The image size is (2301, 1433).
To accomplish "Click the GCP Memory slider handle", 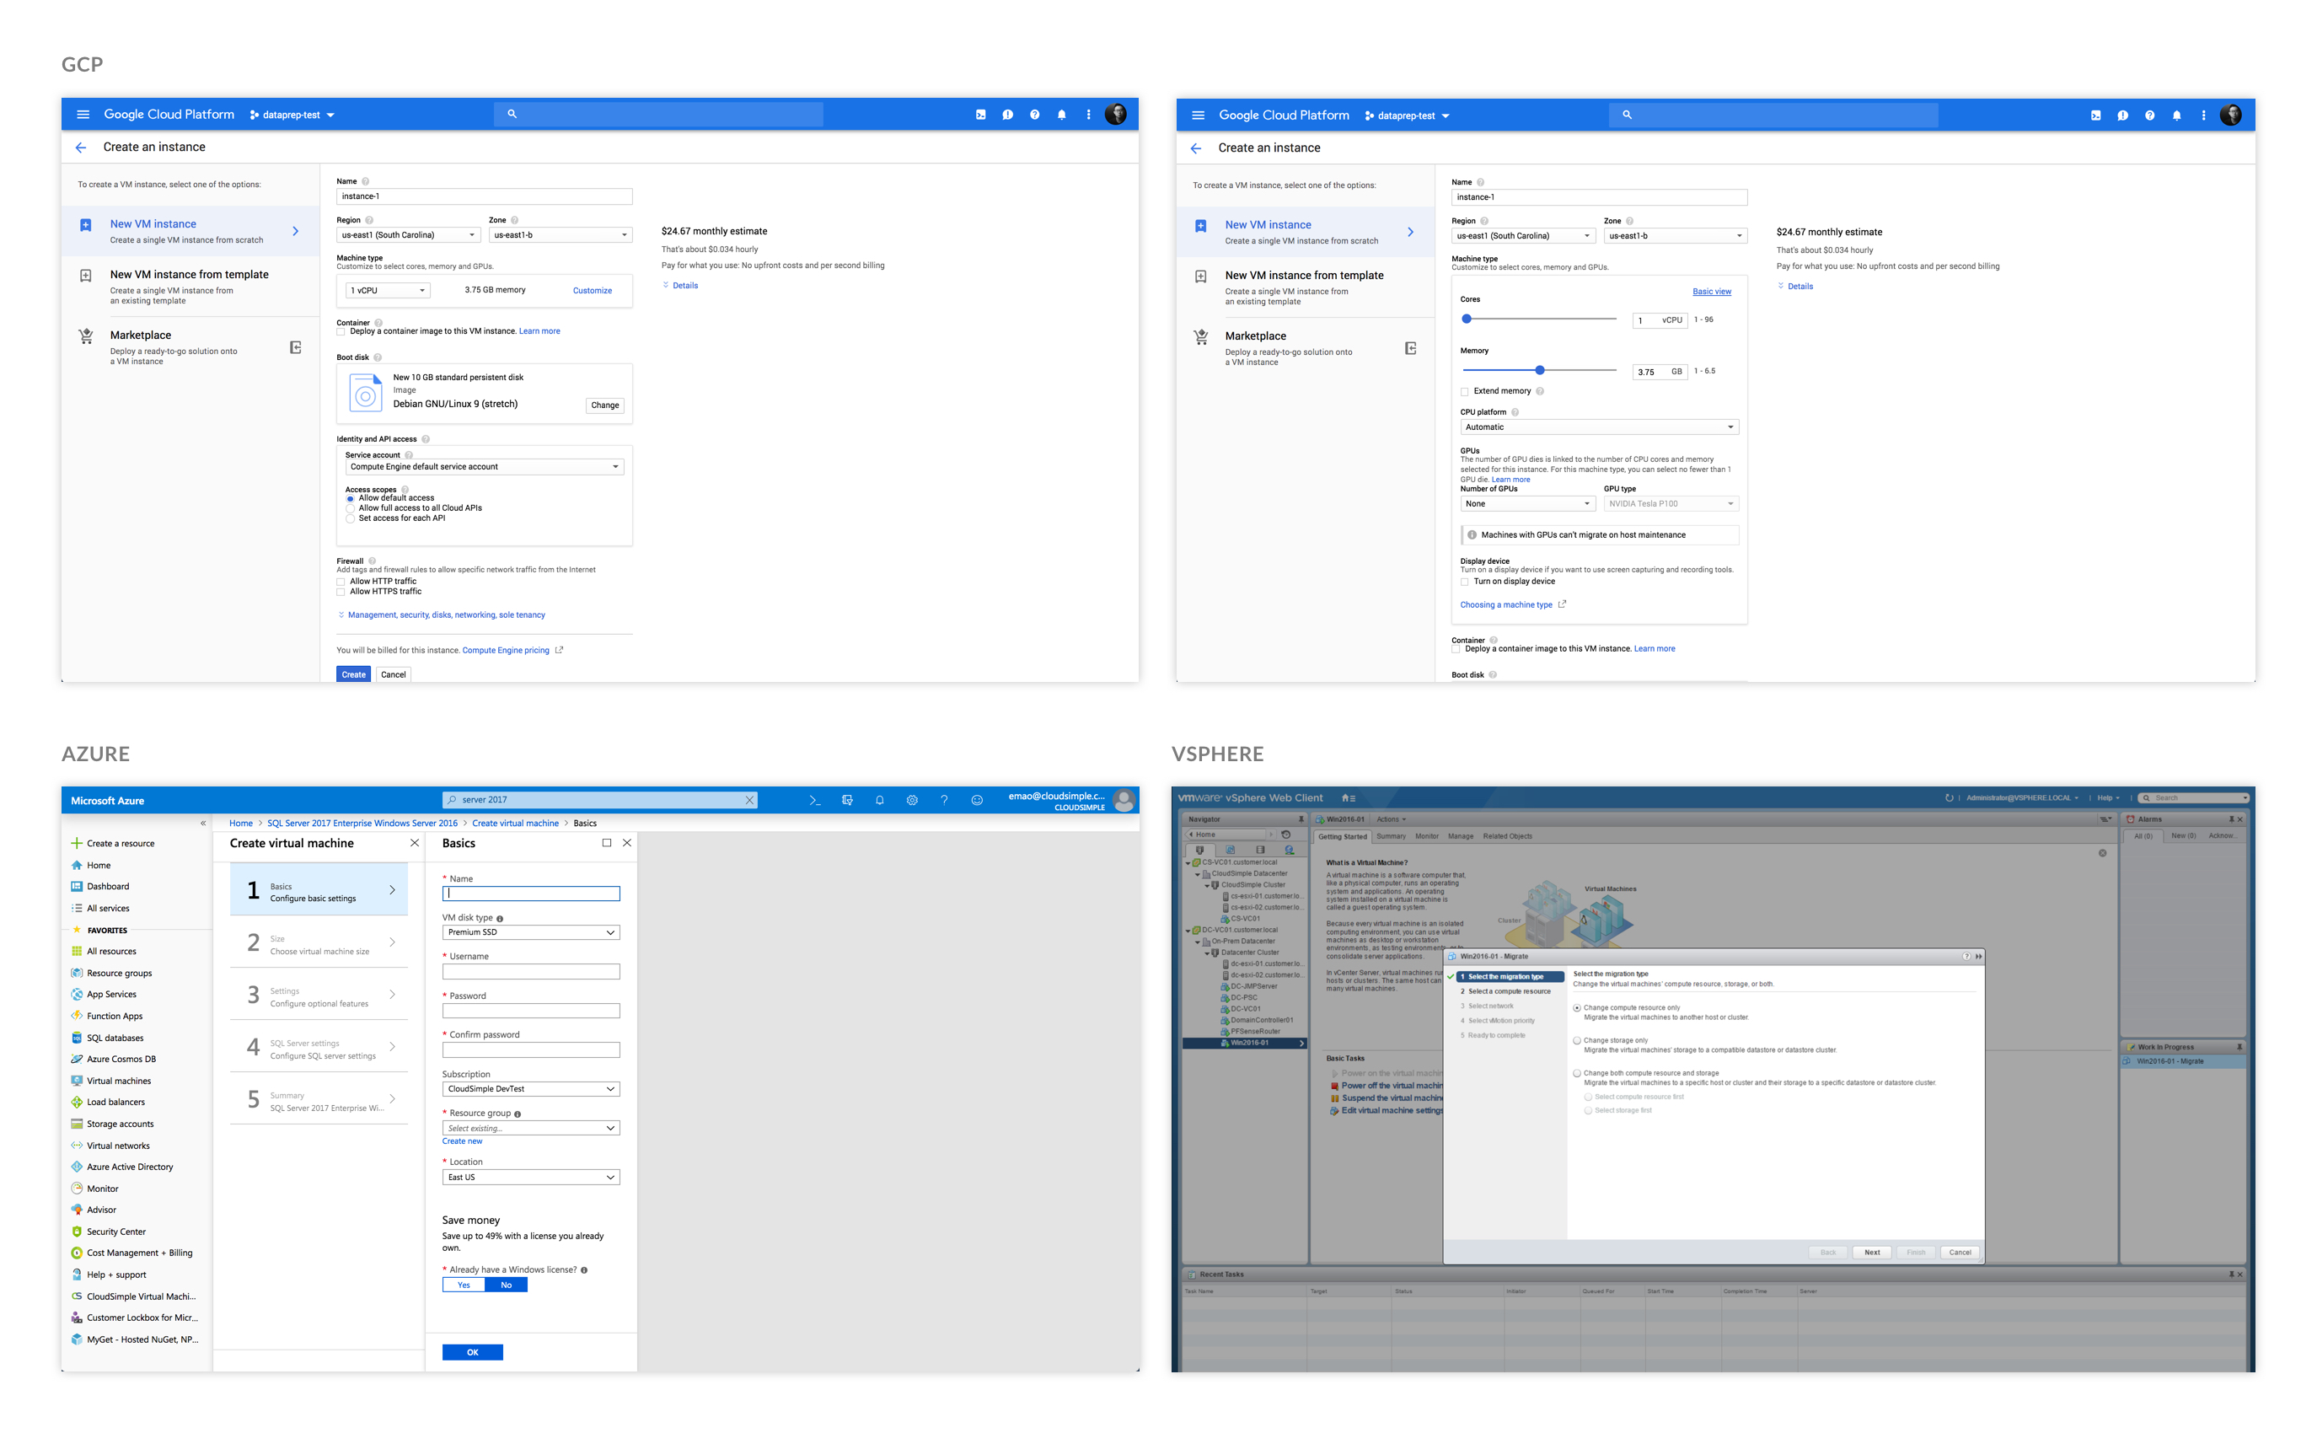I will tap(1540, 371).
